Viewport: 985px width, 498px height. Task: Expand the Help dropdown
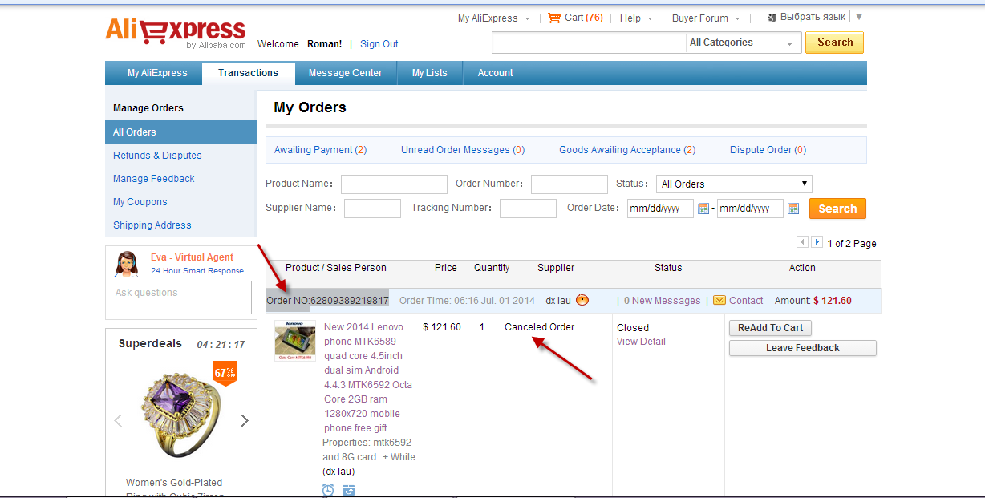650,18
